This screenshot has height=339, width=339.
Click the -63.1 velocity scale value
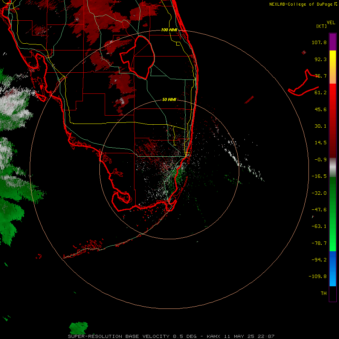pyautogui.click(x=319, y=226)
